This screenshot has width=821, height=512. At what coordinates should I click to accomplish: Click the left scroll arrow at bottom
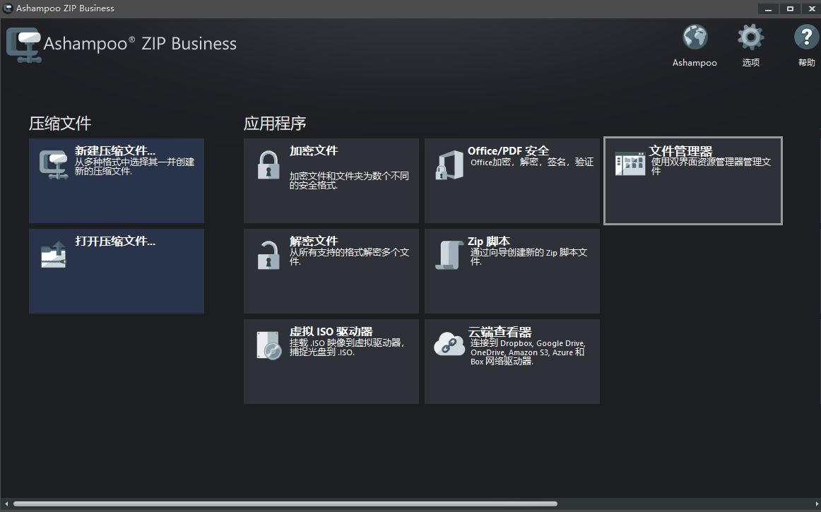6,504
